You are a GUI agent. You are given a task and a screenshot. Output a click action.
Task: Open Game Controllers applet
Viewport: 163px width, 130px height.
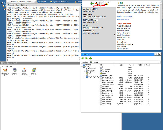tap(24, 72)
